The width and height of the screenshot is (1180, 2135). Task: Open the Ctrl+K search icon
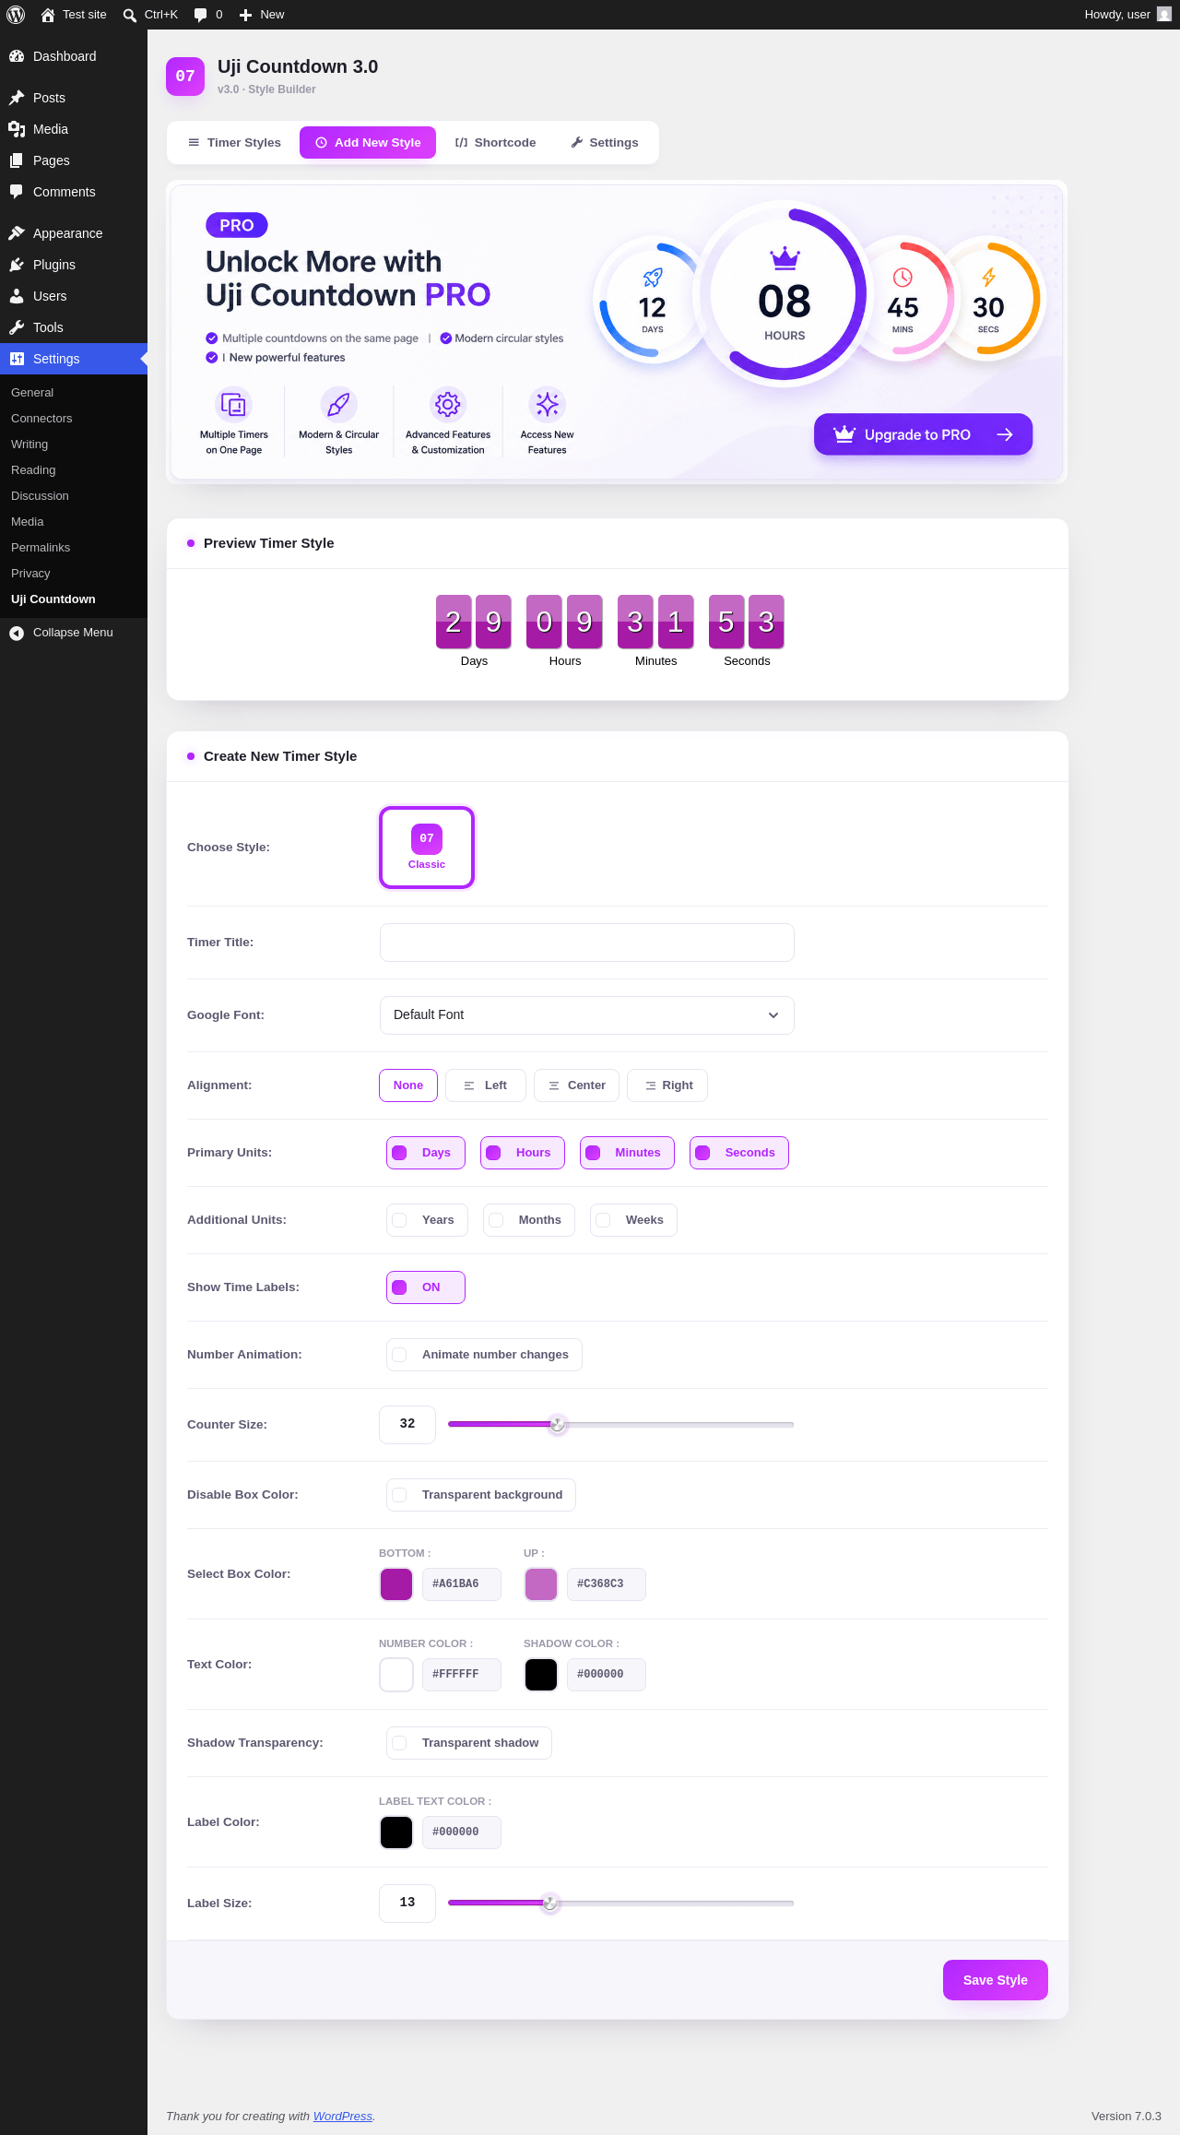click(130, 15)
